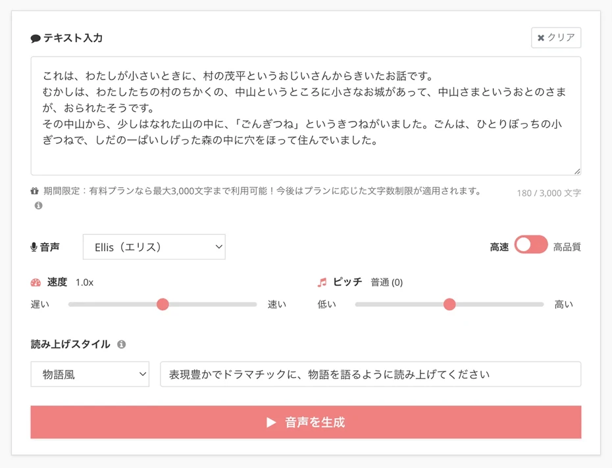Click the style instruction text field

tap(370, 373)
